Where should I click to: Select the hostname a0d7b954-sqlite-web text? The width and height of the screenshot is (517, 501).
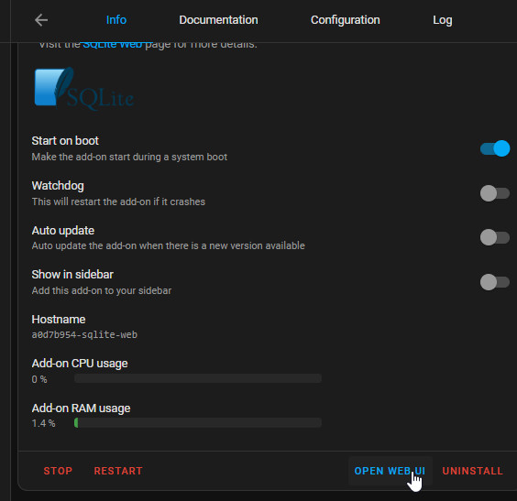pos(84,334)
